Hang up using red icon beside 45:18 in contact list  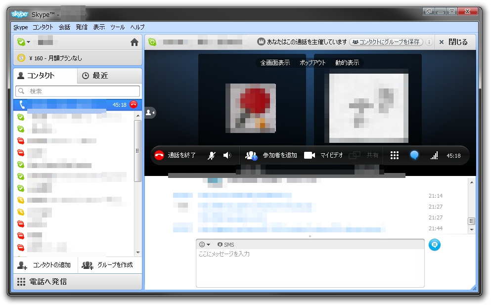tap(134, 105)
